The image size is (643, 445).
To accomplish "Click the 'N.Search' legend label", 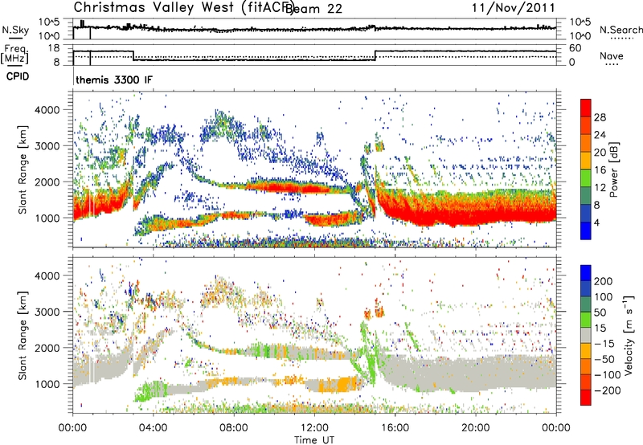I will pyautogui.click(x=621, y=30).
